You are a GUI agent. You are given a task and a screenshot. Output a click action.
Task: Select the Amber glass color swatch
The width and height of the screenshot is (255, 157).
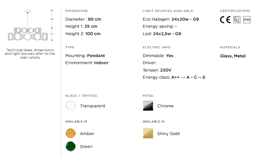click(71, 133)
